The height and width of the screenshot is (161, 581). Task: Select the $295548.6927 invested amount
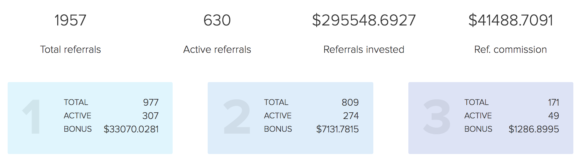[x=364, y=20]
